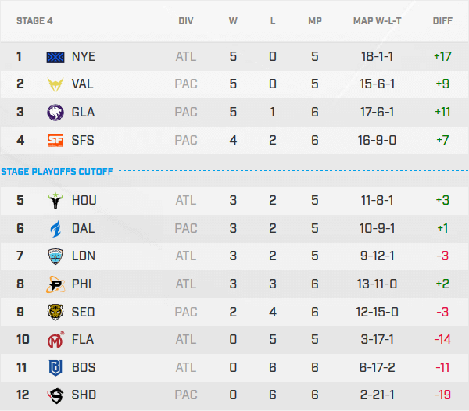Image resolution: width=469 pixels, height=411 pixels.
Task: Click the San Francisco Shock logo
Action: pyautogui.click(x=56, y=140)
